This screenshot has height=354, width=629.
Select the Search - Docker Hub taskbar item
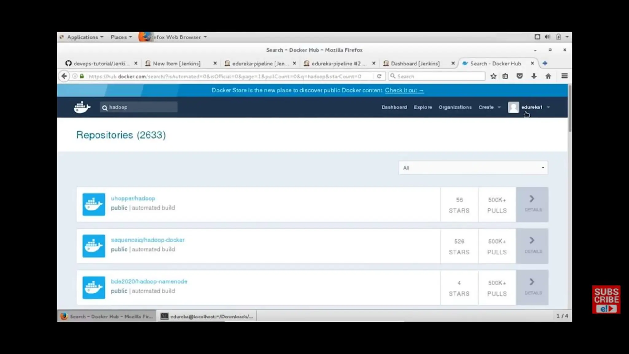point(107,316)
